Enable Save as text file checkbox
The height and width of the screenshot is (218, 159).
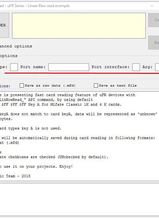point(96,85)
